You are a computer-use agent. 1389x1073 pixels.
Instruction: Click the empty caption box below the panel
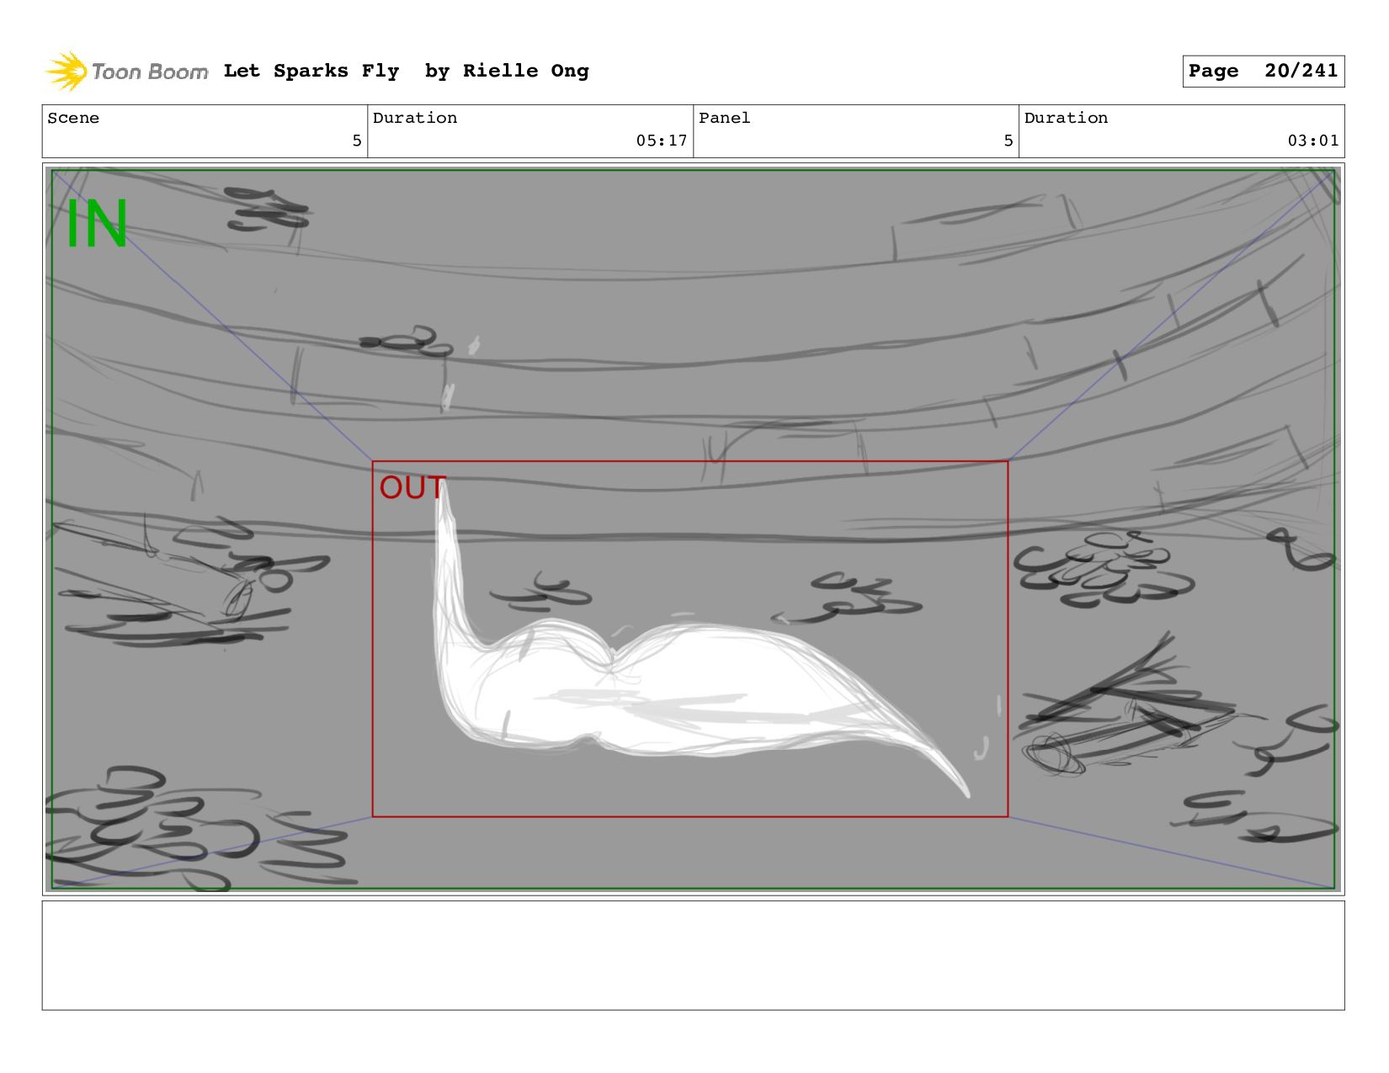pos(693,955)
